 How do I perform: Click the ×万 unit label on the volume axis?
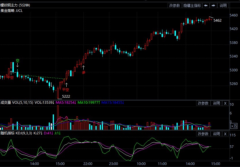234,126
